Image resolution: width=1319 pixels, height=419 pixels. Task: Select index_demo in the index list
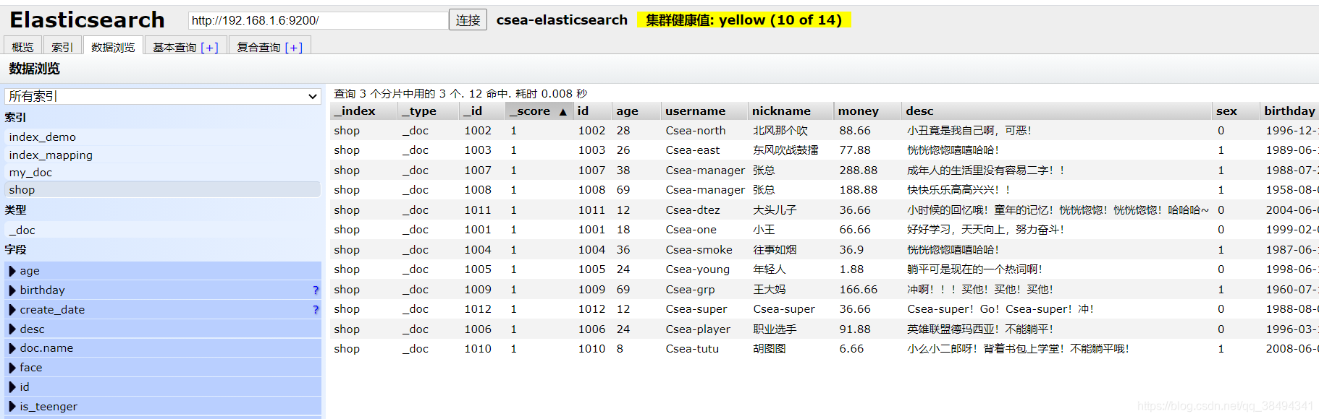(163, 137)
